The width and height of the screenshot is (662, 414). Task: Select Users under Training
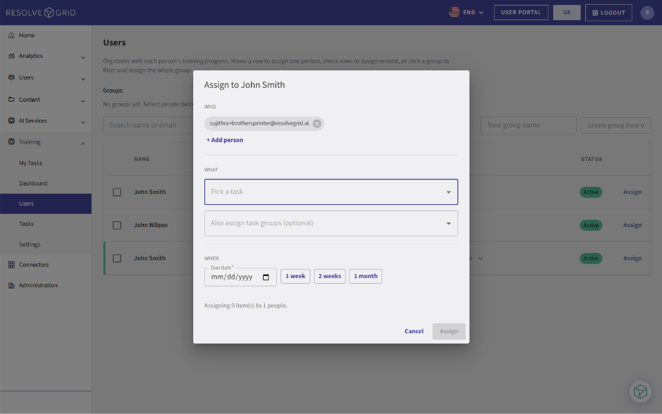45,204
